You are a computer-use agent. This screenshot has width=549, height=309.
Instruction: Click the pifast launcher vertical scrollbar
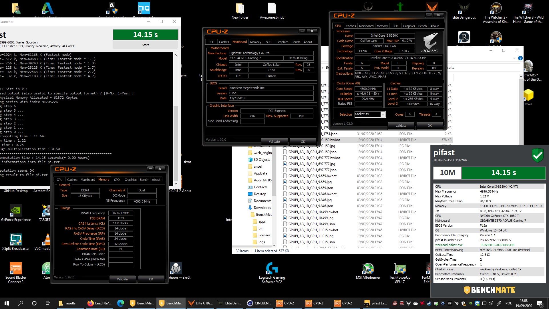[x=176, y=119]
